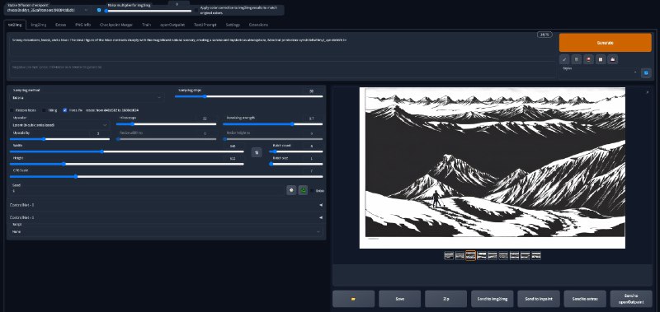Click the yellow folder open output button
660x312 pixels.
pyautogui.click(x=353, y=299)
